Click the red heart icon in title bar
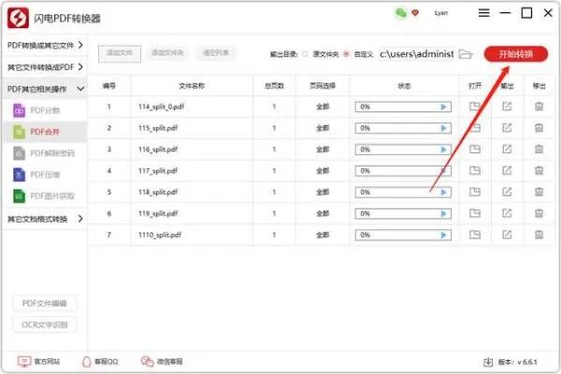 coord(415,13)
